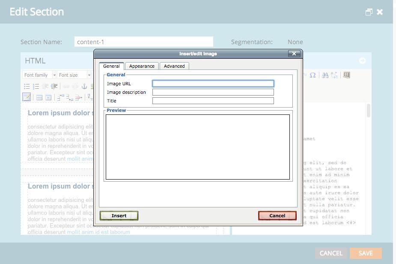Select the General tab

point(111,66)
